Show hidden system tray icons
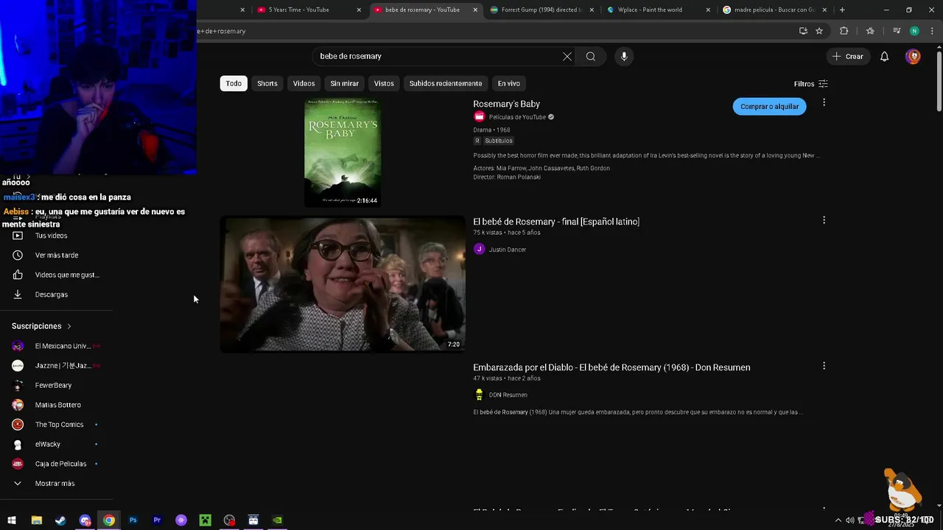The image size is (943, 530). (838, 520)
